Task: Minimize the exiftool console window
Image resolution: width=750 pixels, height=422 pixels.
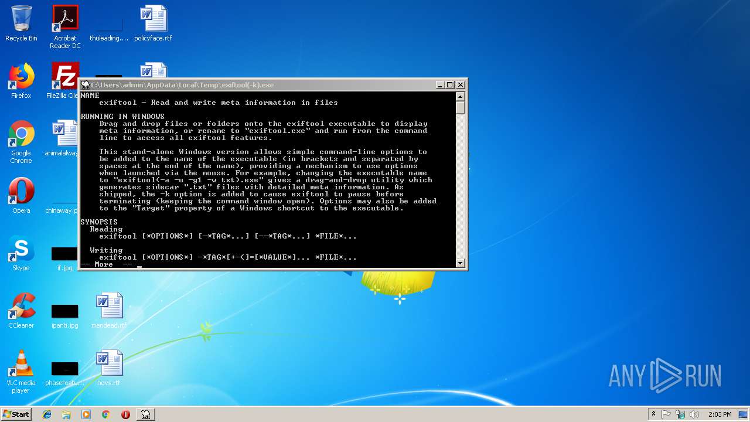Action: tap(440, 85)
